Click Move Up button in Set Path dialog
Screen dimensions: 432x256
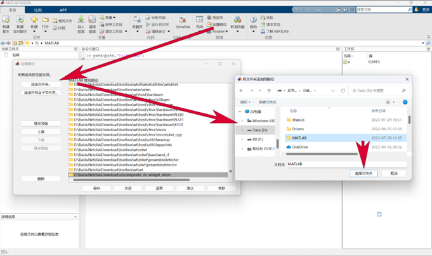click(x=41, y=132)
